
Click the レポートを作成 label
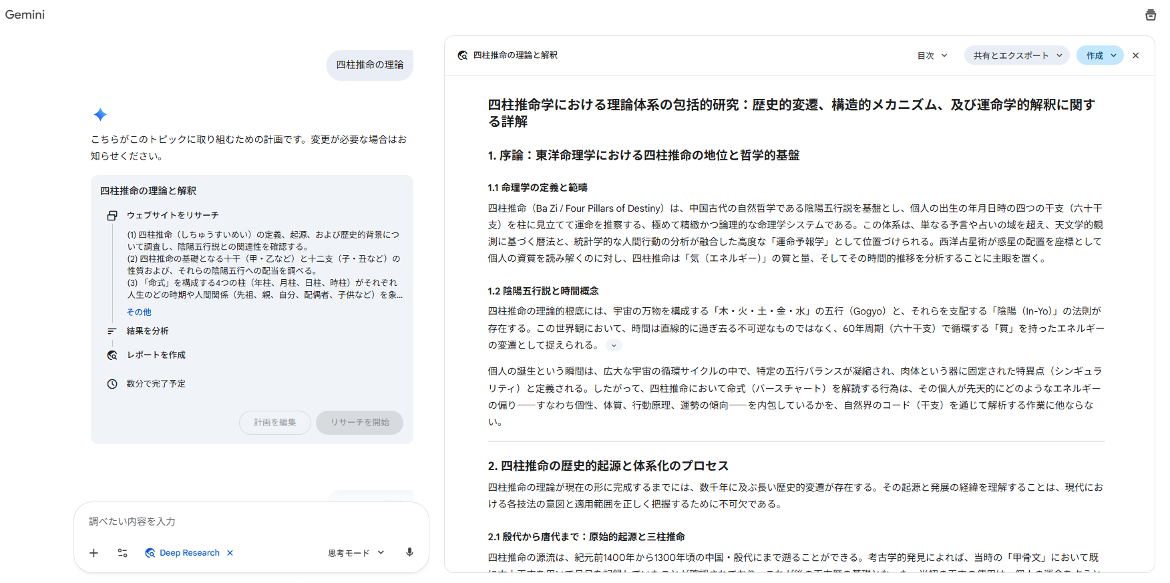(x=156, y=355)
